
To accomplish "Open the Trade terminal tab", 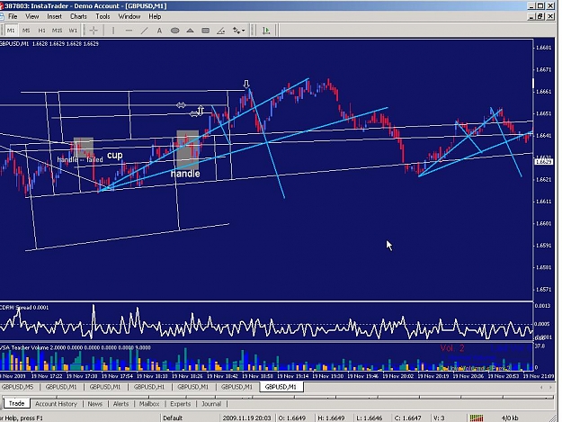I will 16,404.
